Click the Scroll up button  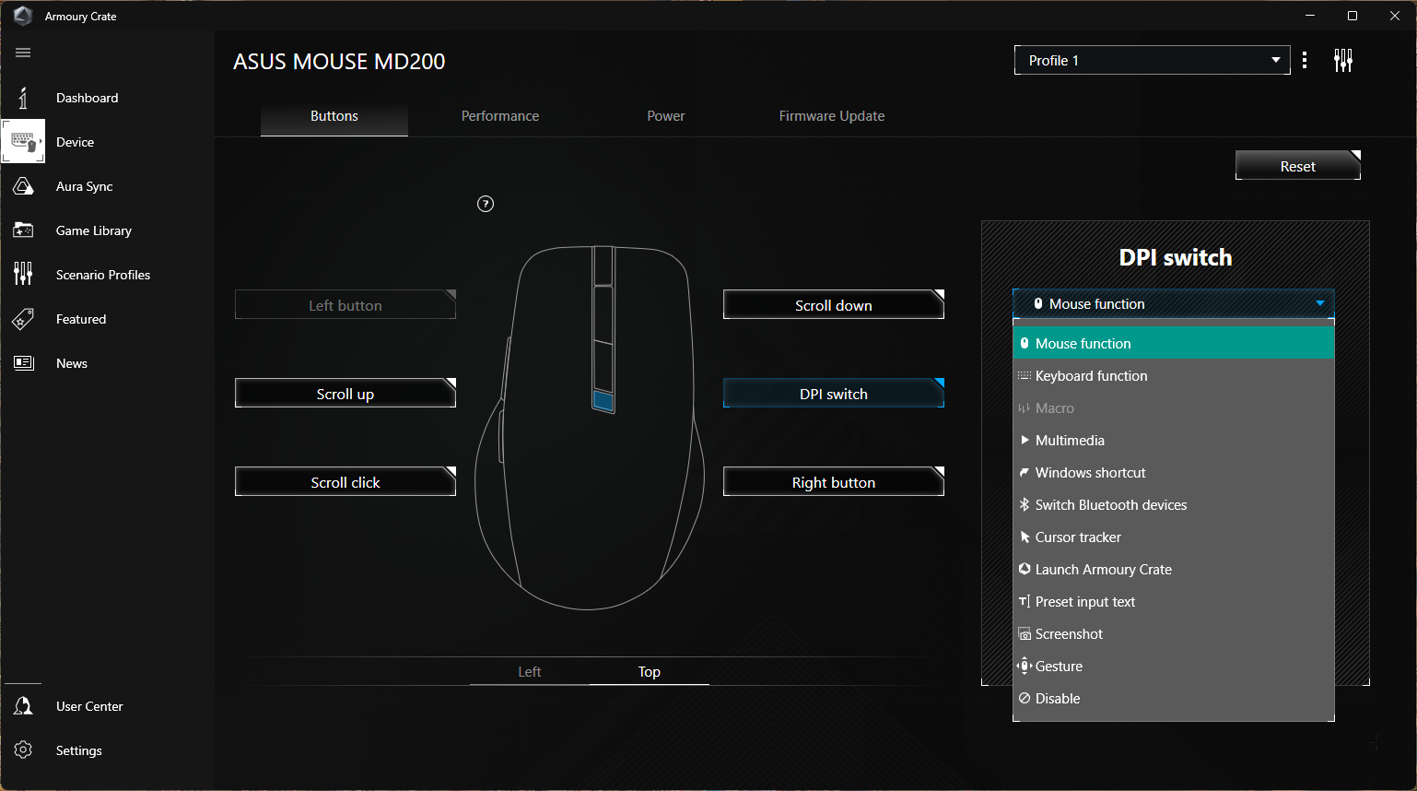345,394
